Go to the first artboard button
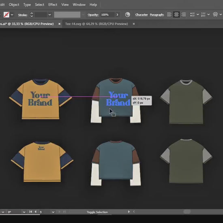The height and width of the screenshot is (223, 223). [x=30, y=212]
